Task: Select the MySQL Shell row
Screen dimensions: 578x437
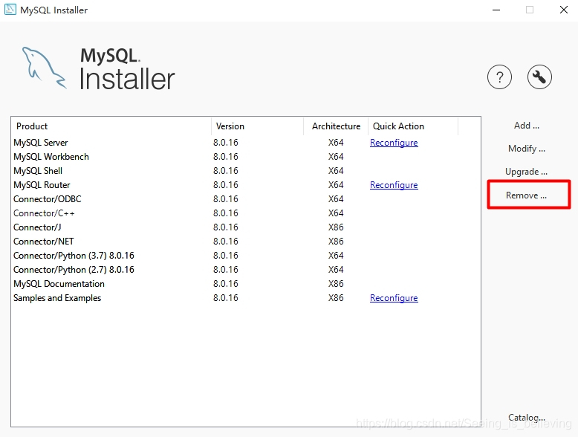Action: pyautogui.click(x=245, y=171)
